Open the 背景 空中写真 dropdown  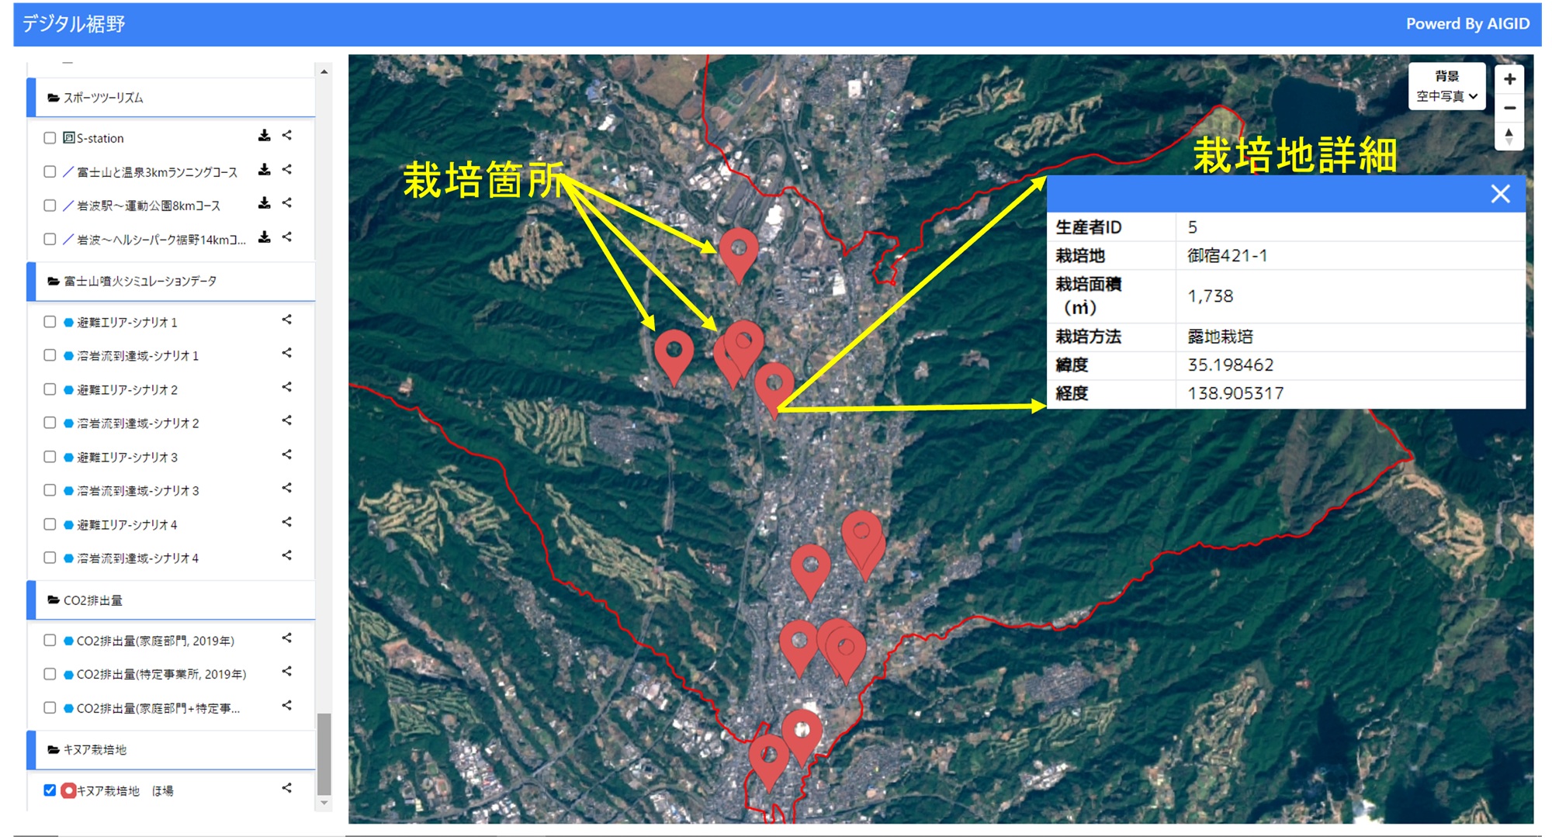1446,96
